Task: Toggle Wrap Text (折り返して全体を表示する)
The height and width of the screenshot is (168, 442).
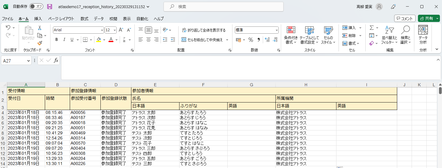Action: 204,30
